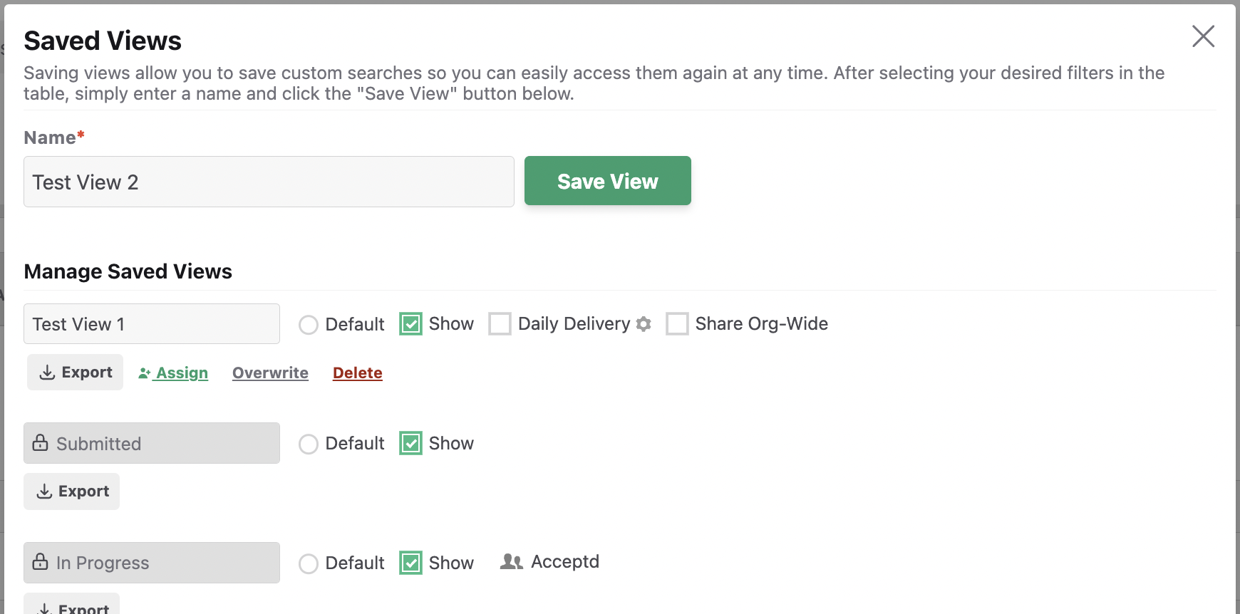
Task: Overwrite Test View 1 with current filters
Action: [x=270, y=373]
